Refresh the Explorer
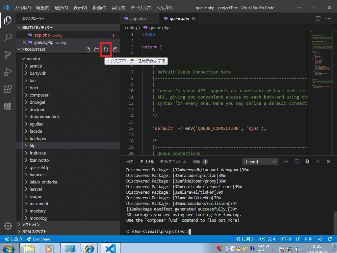Viewport: 337px width, 253px height. click(106, 49)
